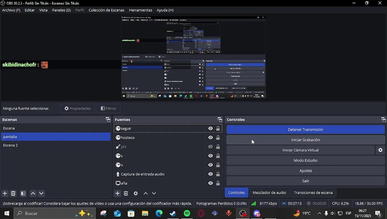387x219 pixels.
Task: Open Steam from the taskbar
Action: pos(173,214)
